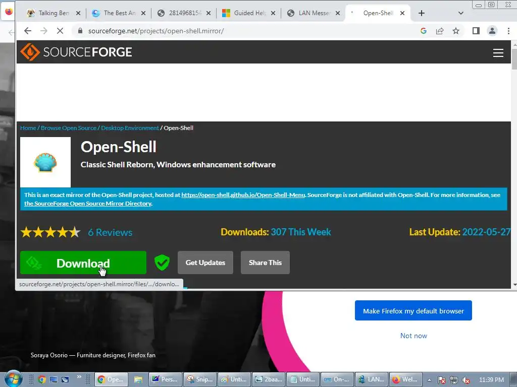The height and width of the screenshot is (387, 517).
Task: Click the muted volume tray icon
Action: click(x=466, y=380)
